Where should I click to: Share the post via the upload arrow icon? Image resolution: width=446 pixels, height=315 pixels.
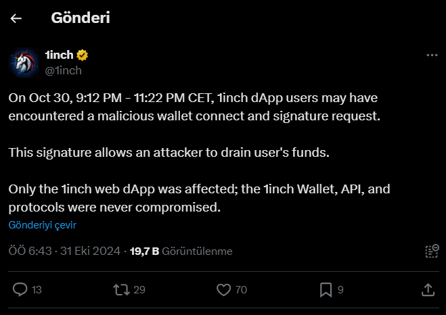[x=428, y=290]
